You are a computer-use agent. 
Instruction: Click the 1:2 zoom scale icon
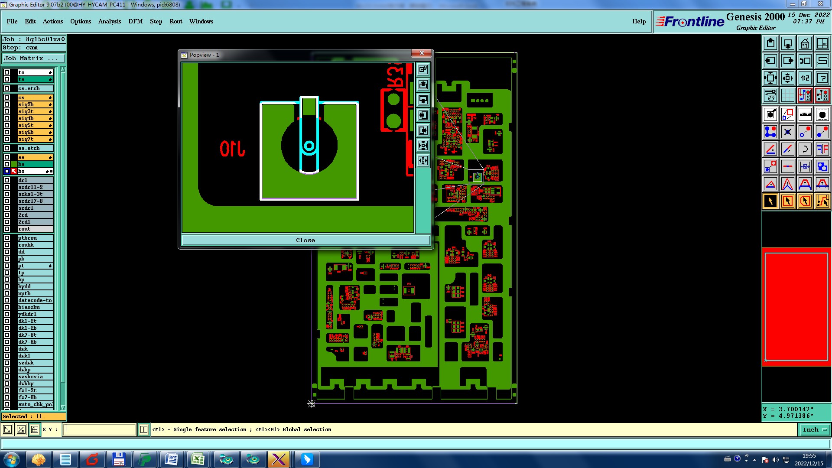[x=805, y=78]
